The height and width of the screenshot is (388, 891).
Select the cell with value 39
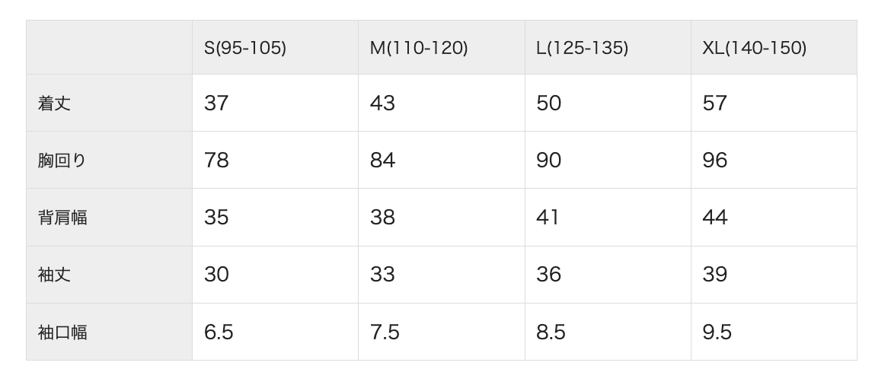pyautogui.click(x=714, y=275)
